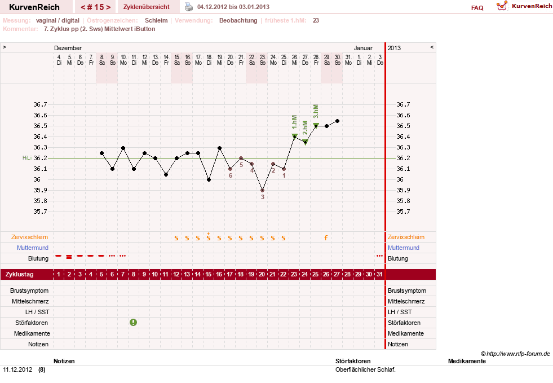
Task: Click the left Notizen row label
Action: 38,344
